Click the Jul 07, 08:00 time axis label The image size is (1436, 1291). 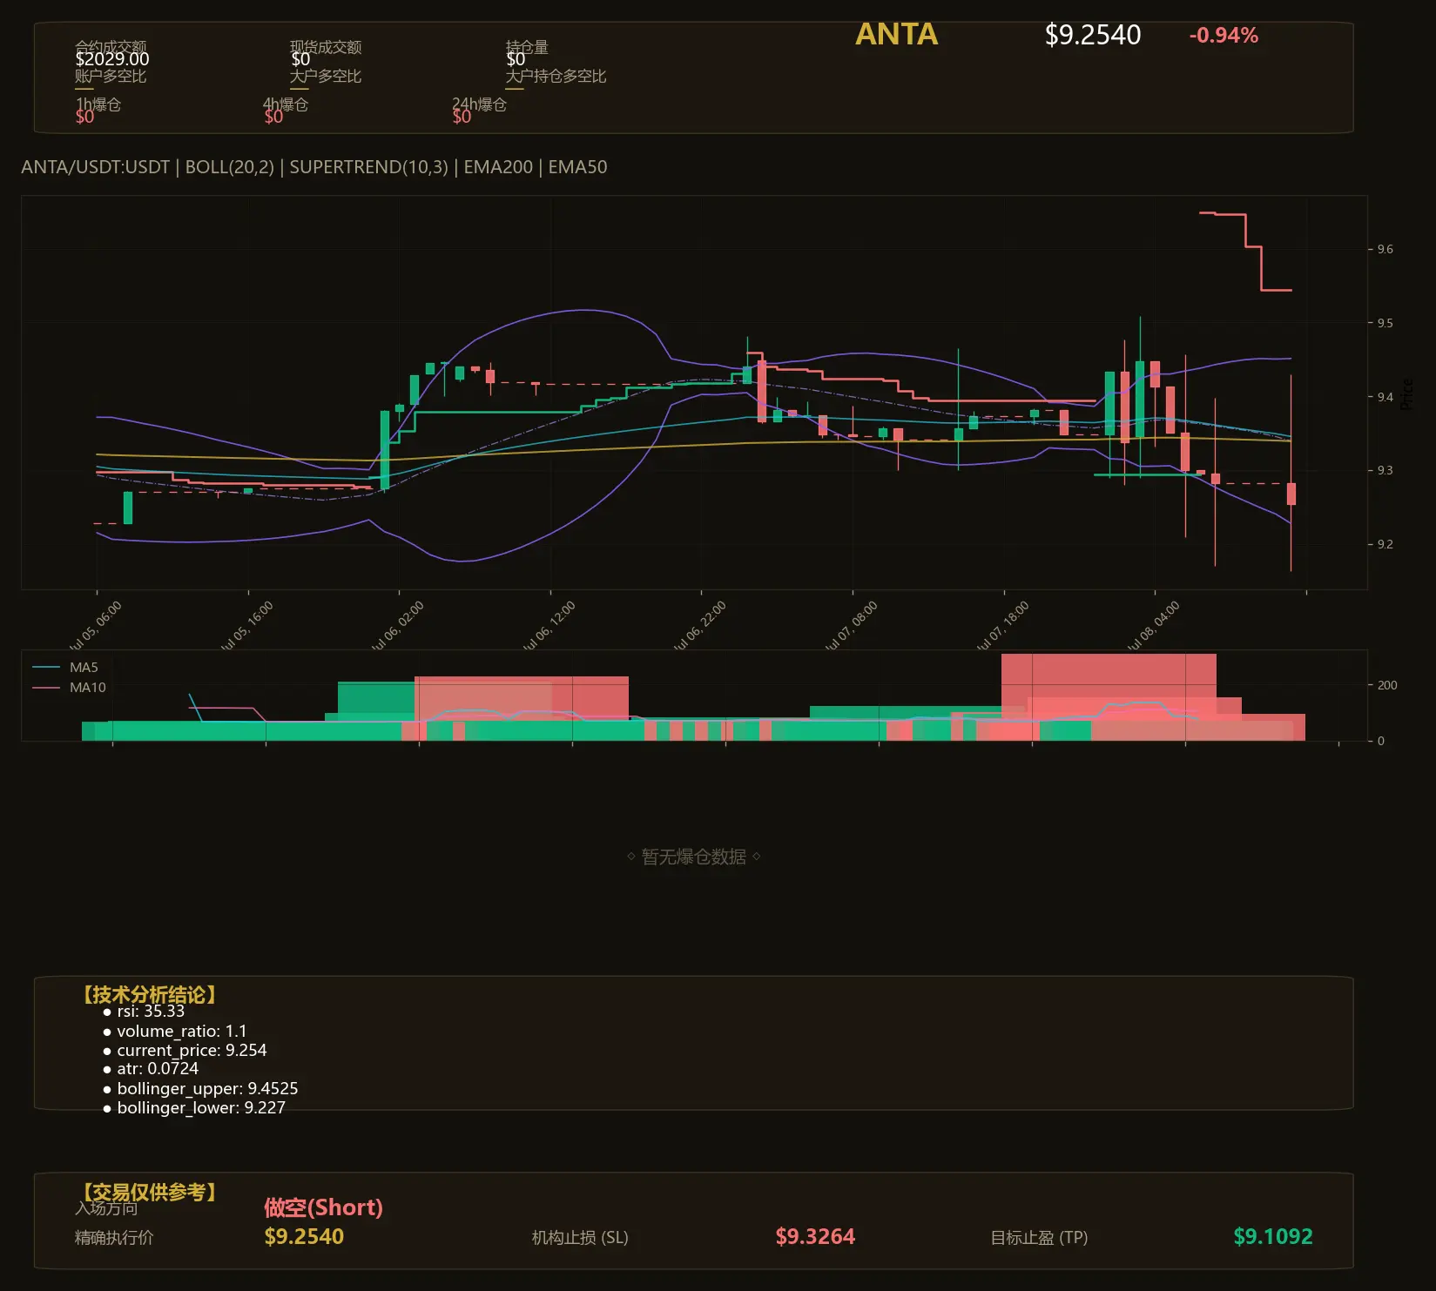click(x=852, y=625)
